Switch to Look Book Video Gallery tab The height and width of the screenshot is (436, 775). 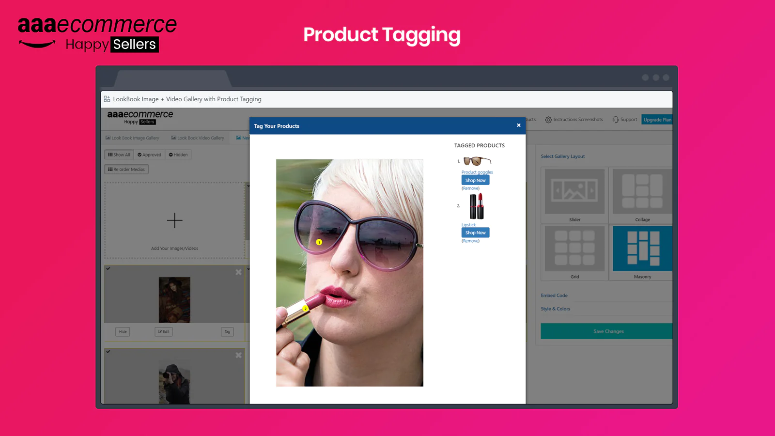click(198, 138)
